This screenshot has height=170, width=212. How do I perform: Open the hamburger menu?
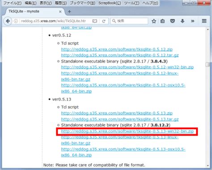click(x=204, y=21)
